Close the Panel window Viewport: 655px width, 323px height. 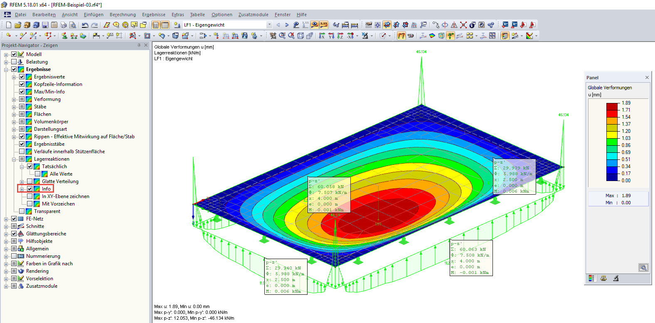[x=647, y=78]
